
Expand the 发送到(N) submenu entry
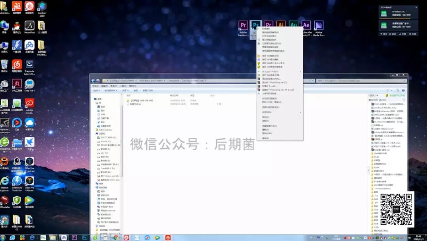266,112
